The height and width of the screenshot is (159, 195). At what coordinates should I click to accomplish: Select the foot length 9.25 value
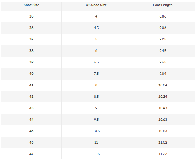[x=163, y=39]
